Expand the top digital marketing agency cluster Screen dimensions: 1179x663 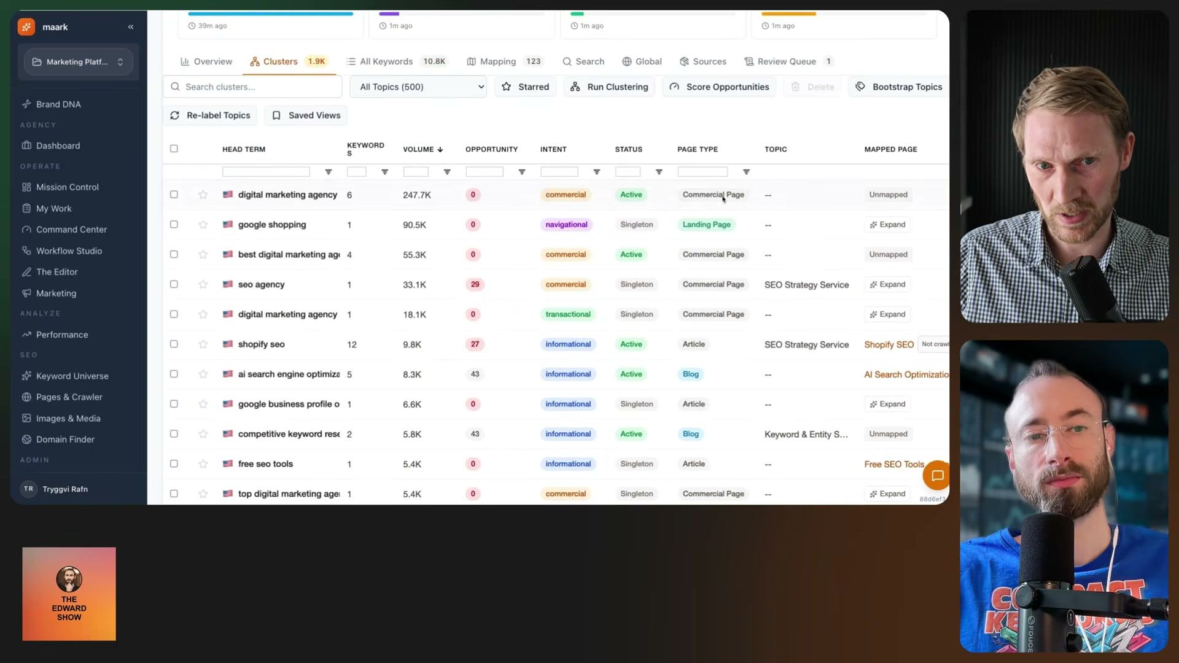point(888,494)
